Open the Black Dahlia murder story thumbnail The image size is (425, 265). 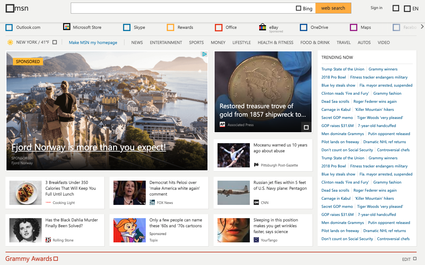pyautogui.click(x=26, y=230)
